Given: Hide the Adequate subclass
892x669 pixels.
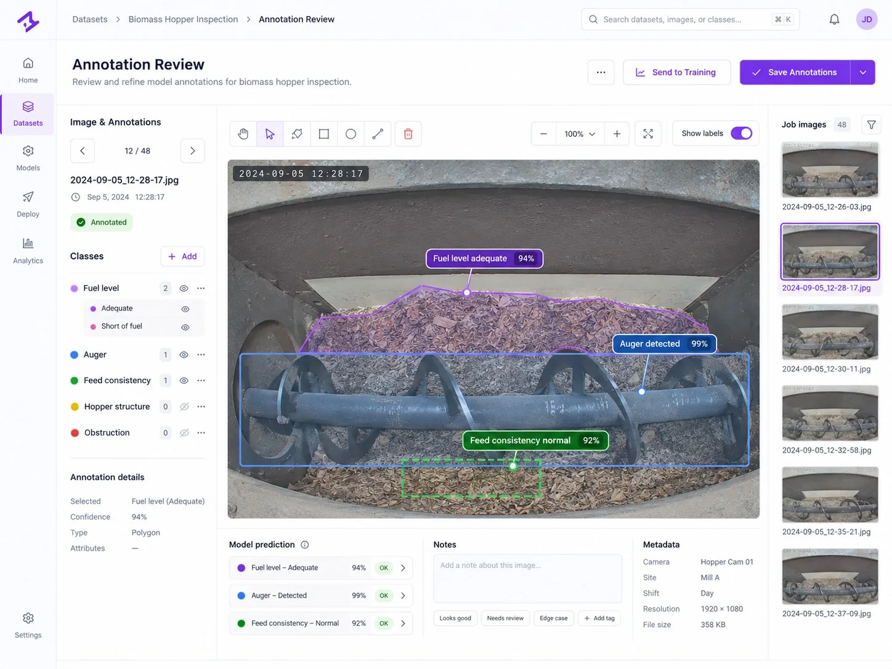Looking at the screenshot, I should [x=185, y=309].
